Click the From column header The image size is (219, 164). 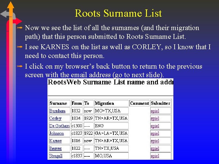(77, 103)
